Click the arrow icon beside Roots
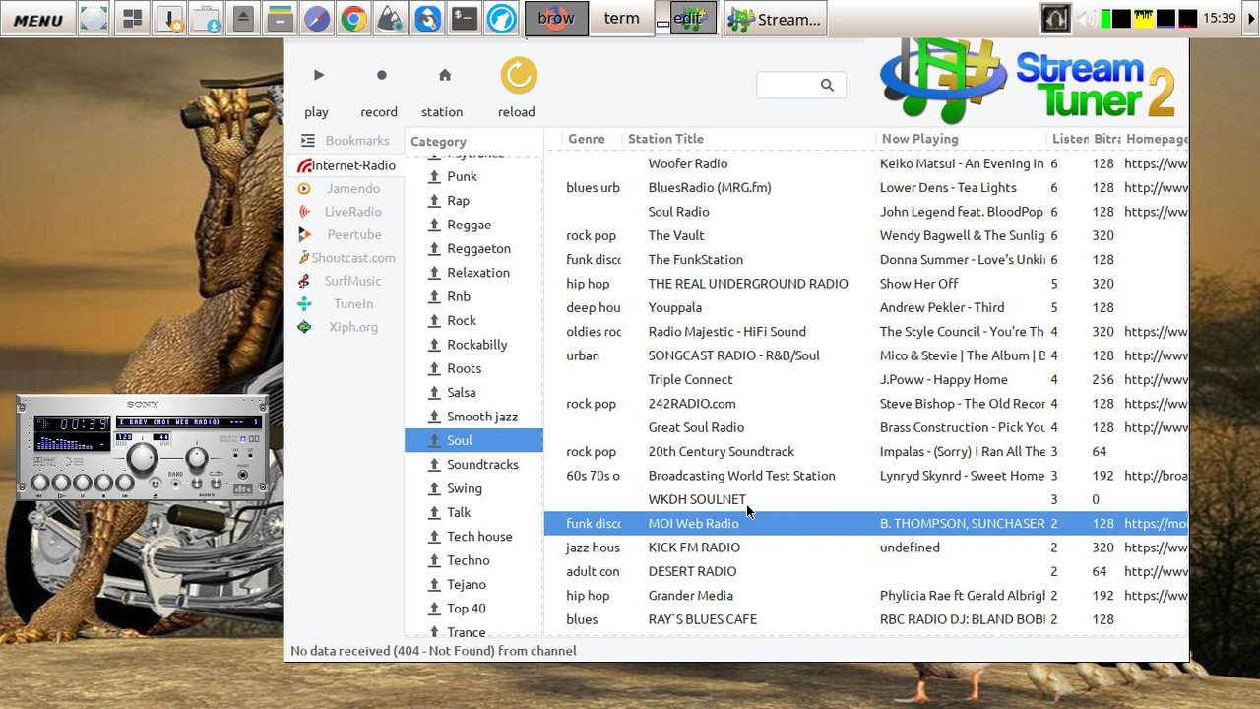 [434, 368]
